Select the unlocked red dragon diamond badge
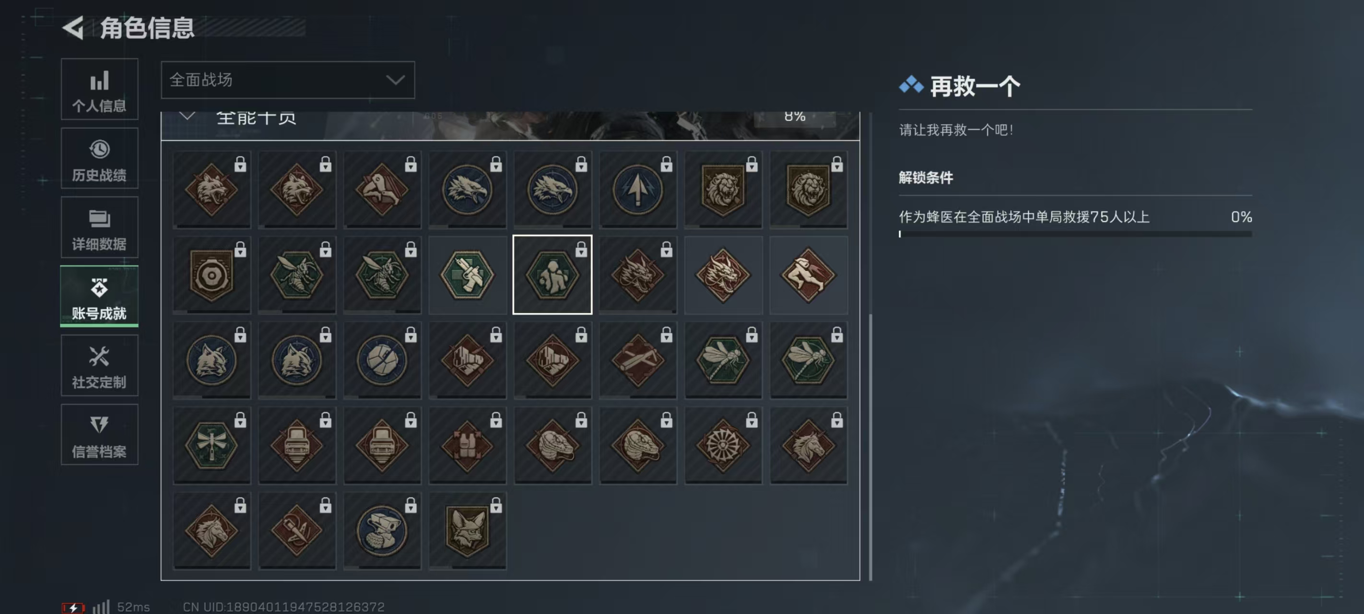This screenshot has height=614, width=1364. point(723,275)
